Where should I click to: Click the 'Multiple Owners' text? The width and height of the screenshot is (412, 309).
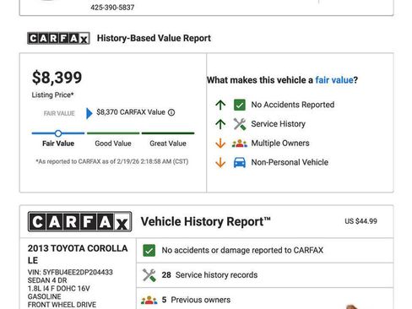point(280,144)
